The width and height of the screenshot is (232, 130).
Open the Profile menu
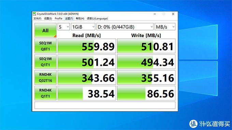click(58, 18)
